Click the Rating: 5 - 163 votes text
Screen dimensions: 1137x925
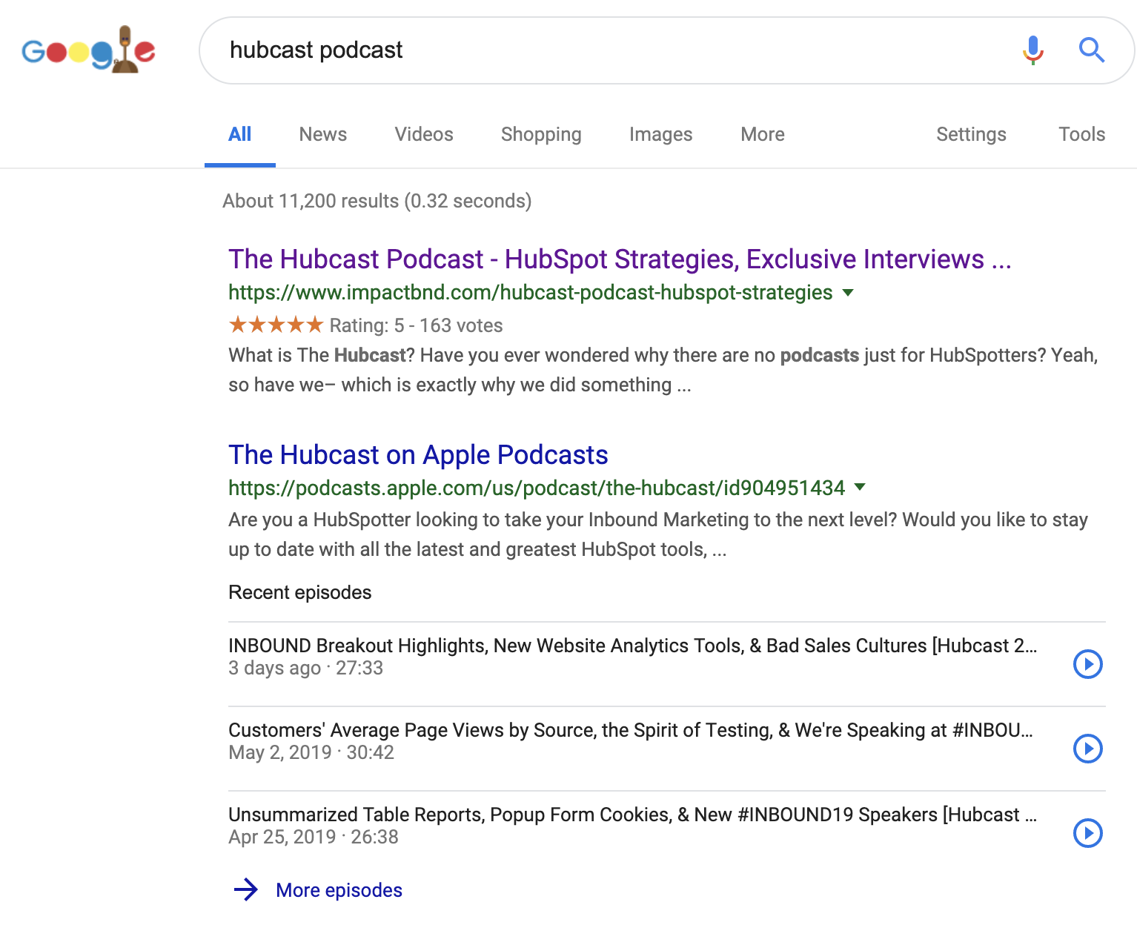(x=416, y=325)
